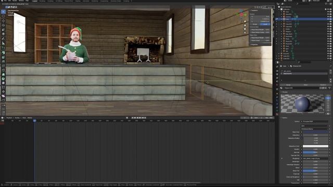Image resolution: width=333 pixels, height=187 pixels.
Task: Jump to timeline start frame
Action: 133,118
